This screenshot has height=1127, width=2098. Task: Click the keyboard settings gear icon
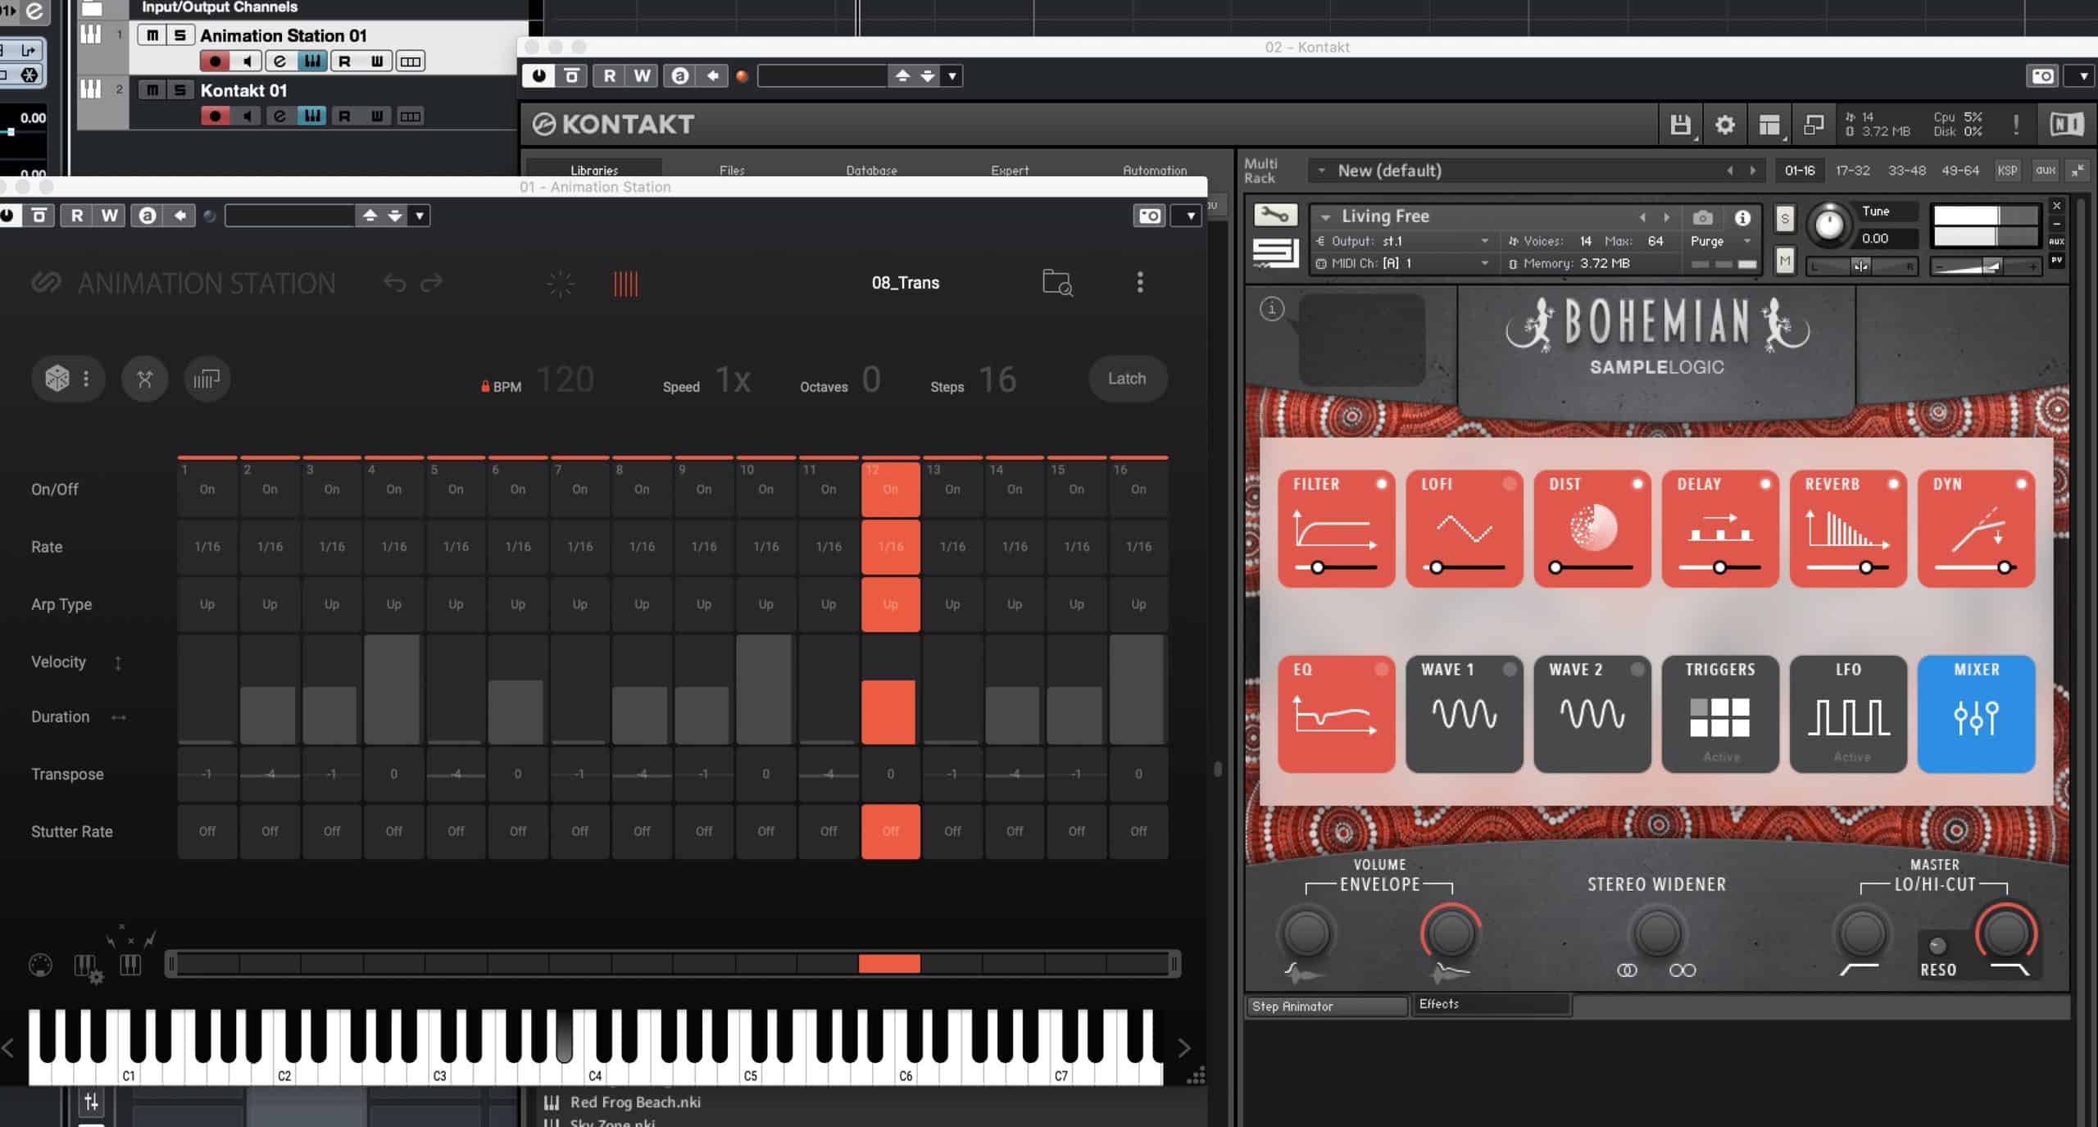[89, 968]
